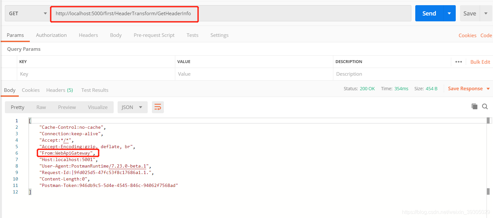Select the Preview view mode

[67, 107]
